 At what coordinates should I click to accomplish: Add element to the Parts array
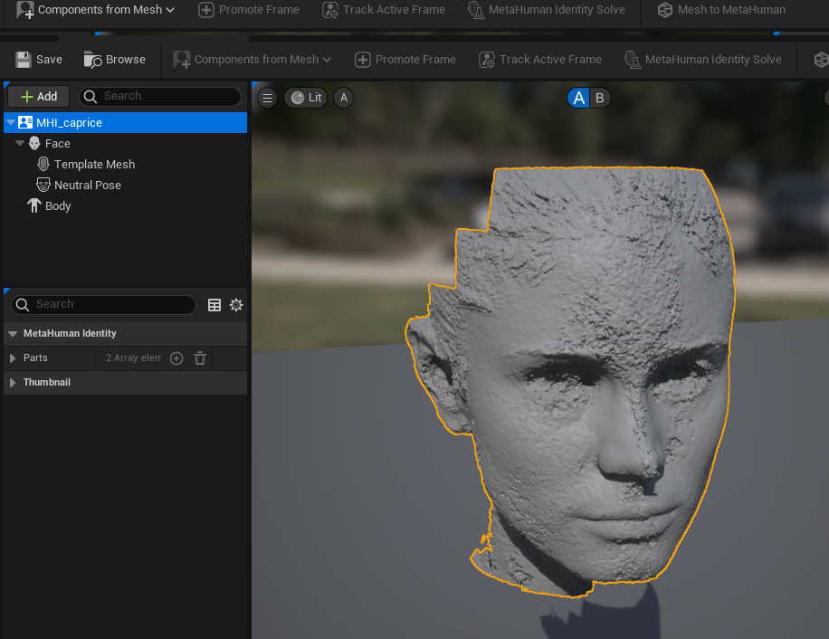[176, 358]
